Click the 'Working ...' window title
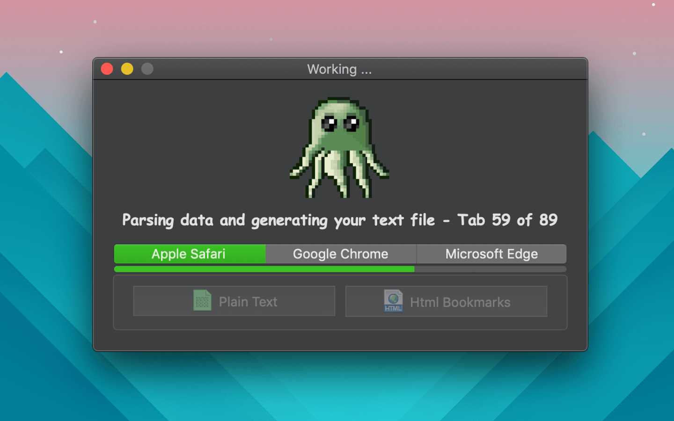The image size is (674, 421). point(339,69)
